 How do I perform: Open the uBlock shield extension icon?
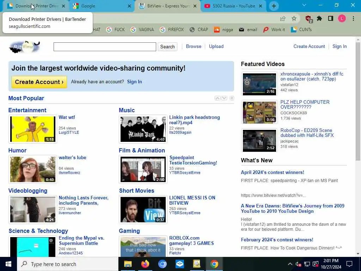click(x=308, y=19)
